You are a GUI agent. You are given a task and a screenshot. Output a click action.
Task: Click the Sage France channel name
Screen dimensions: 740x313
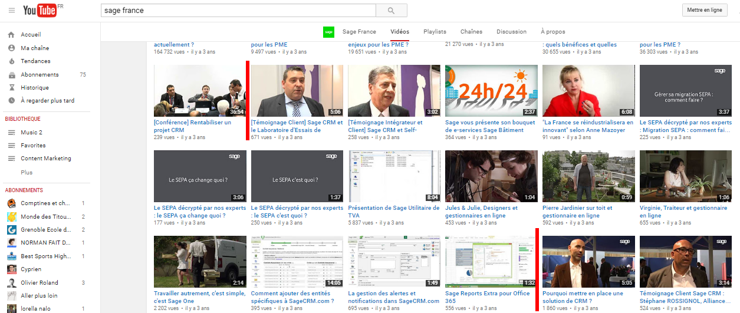[359, 32]
